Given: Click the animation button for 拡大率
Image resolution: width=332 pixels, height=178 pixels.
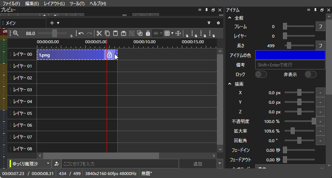Looking at the screenshot, I should pyautogui.click(x=320, y=131).
